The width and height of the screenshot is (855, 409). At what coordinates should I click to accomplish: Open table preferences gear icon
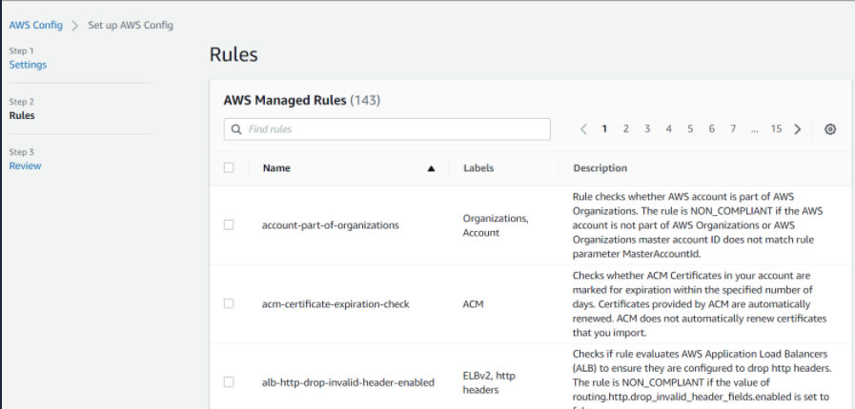coord(830,129)
